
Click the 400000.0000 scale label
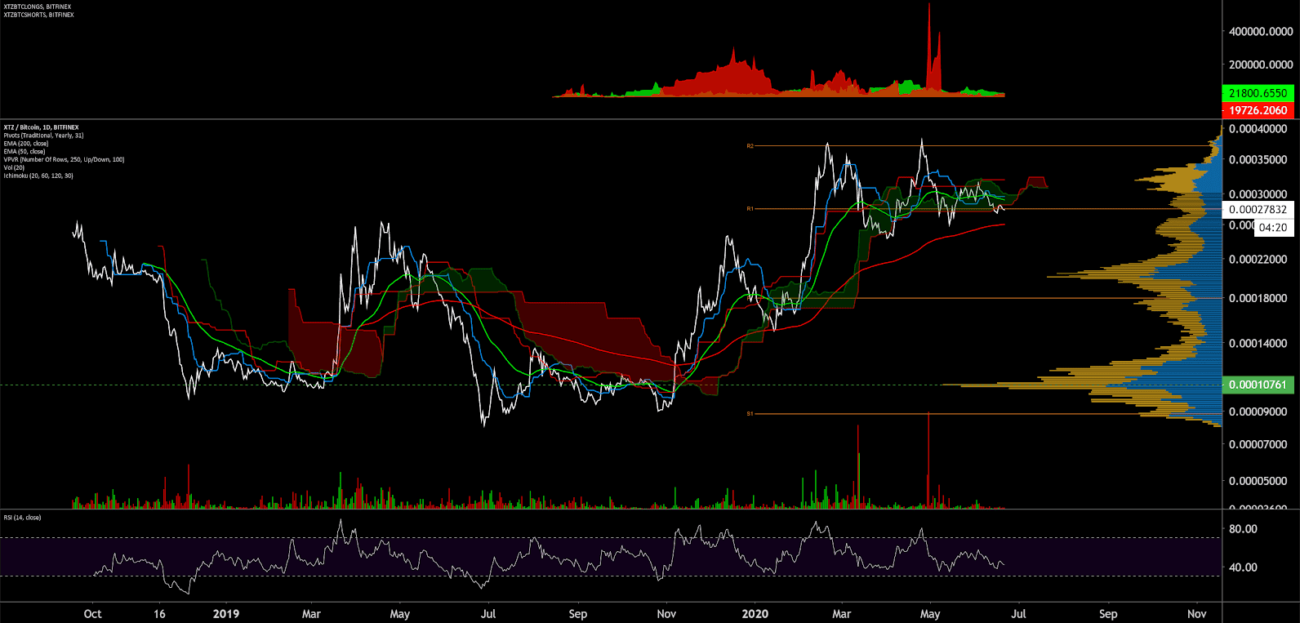tap(1261, 32)
